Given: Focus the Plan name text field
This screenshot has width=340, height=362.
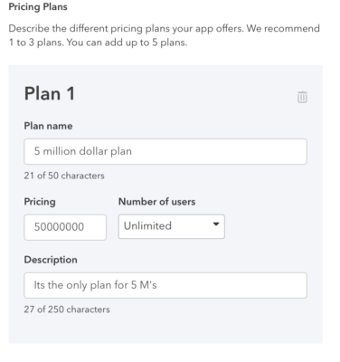Looking at the screenshot, I should click(x=165, y=151).
